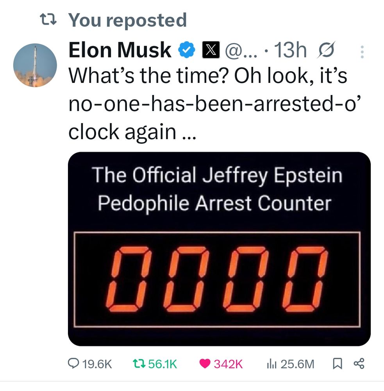
Task: Click the 19.6K replies count
Action: 97,364
